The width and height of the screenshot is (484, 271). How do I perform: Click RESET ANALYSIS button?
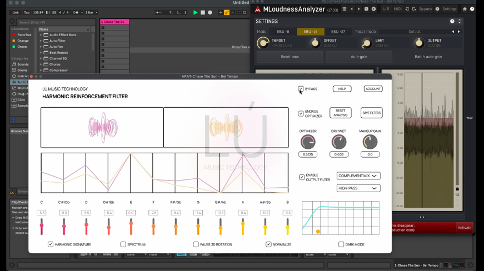click(341, 113)
